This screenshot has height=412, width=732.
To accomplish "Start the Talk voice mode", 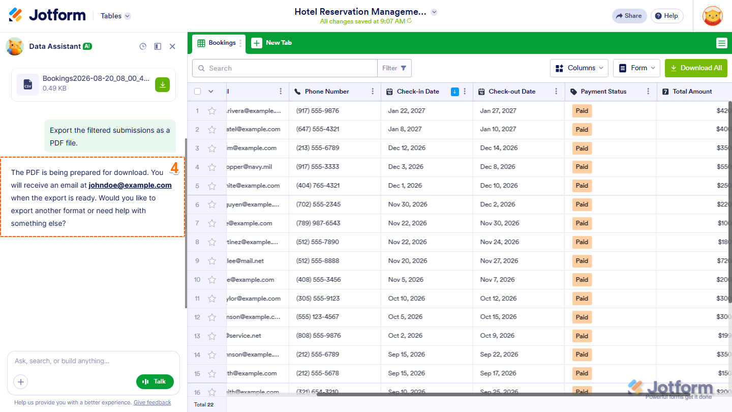I will point(155,381).
